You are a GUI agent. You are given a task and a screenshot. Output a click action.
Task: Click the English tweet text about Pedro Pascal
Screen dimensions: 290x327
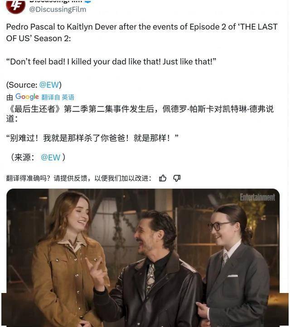tap(142, 33)
